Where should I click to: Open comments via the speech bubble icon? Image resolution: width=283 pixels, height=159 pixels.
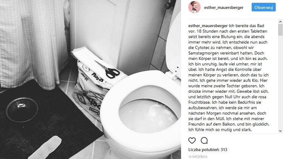204,141
